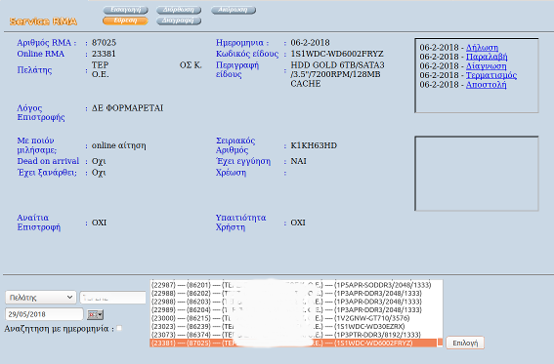Open the Δήλωση history link
This screenshot has width=554, height=364.
click(482, 48)
